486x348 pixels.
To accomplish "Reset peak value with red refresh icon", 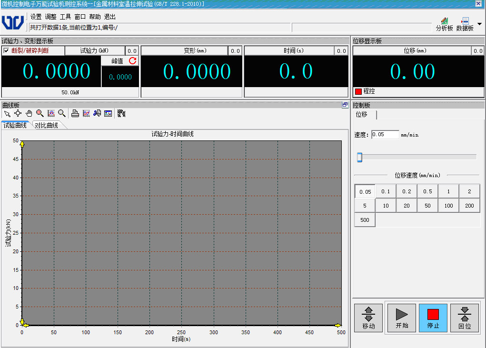I will coord(133,61).
